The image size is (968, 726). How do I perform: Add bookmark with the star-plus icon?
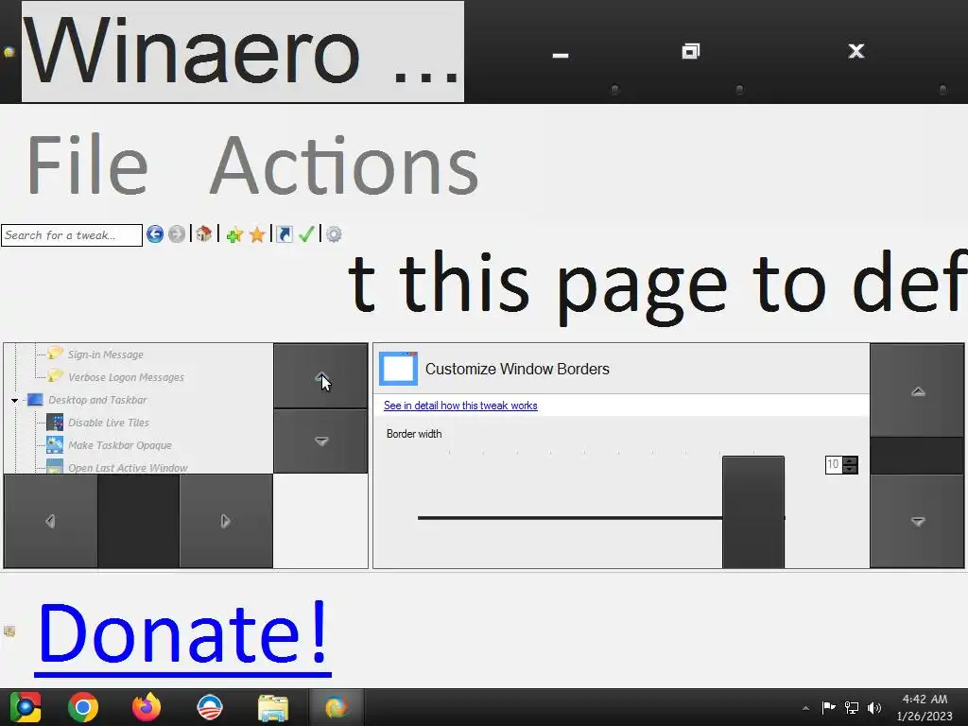pos(234,234)
